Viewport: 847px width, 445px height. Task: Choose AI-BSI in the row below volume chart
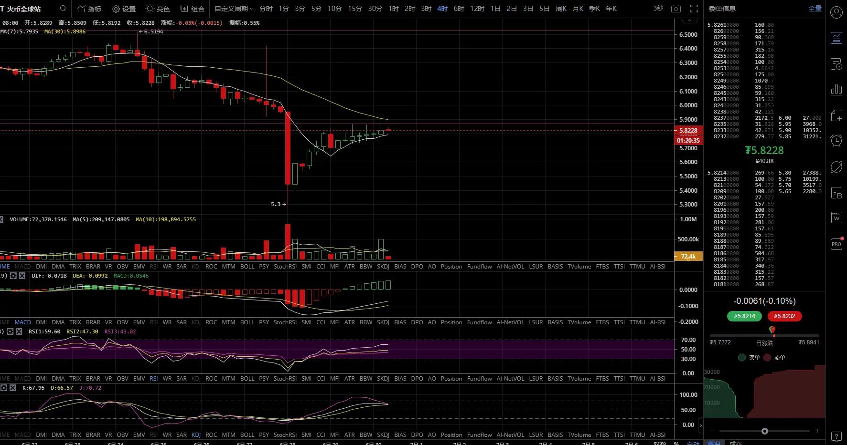point(658,267)
